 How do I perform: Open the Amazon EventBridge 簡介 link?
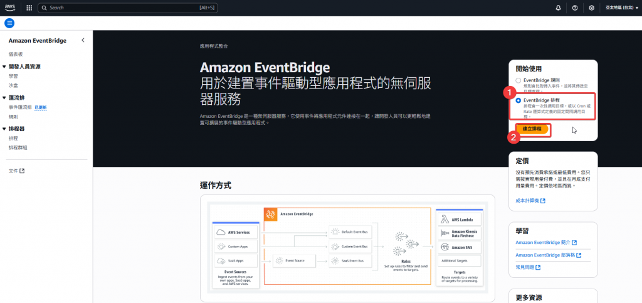(546, 243)
